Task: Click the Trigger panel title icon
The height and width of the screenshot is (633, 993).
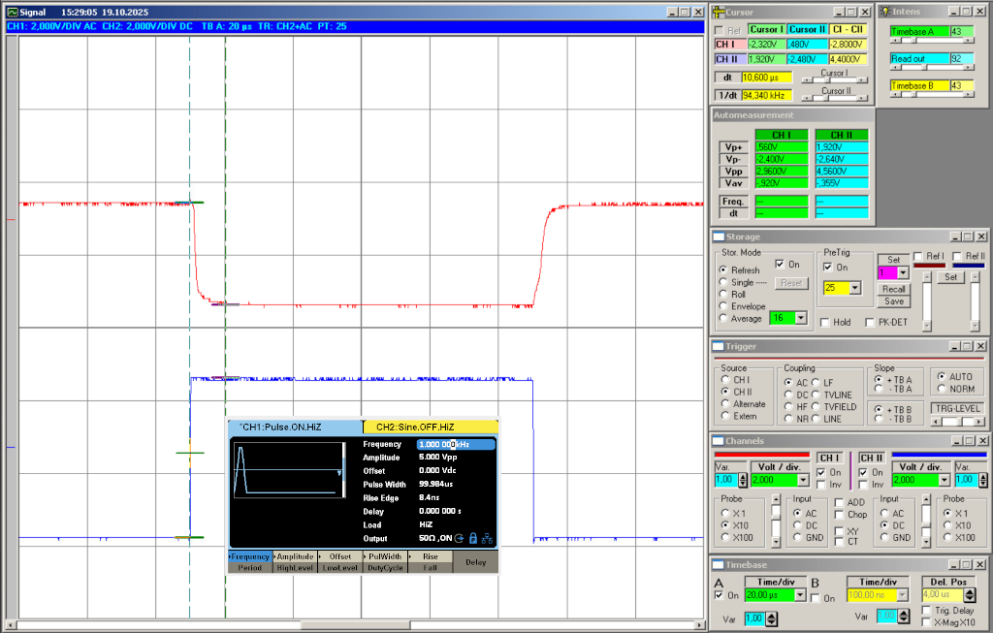Action: point(719,346)
